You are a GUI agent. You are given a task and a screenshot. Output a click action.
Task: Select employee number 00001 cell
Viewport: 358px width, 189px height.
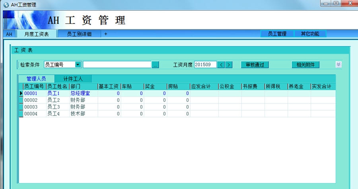coord(35,93)
